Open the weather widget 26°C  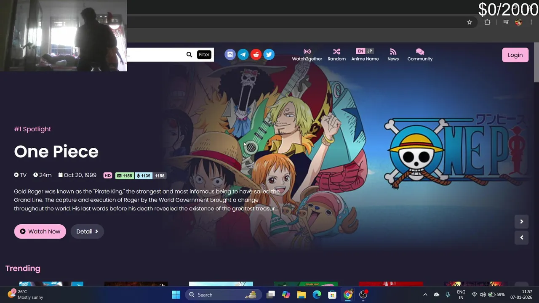click(25, 295)
